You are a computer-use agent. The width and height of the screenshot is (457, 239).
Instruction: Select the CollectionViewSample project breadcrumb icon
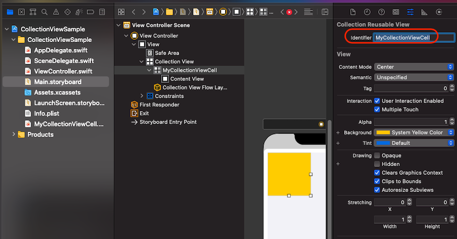[156, 12]
